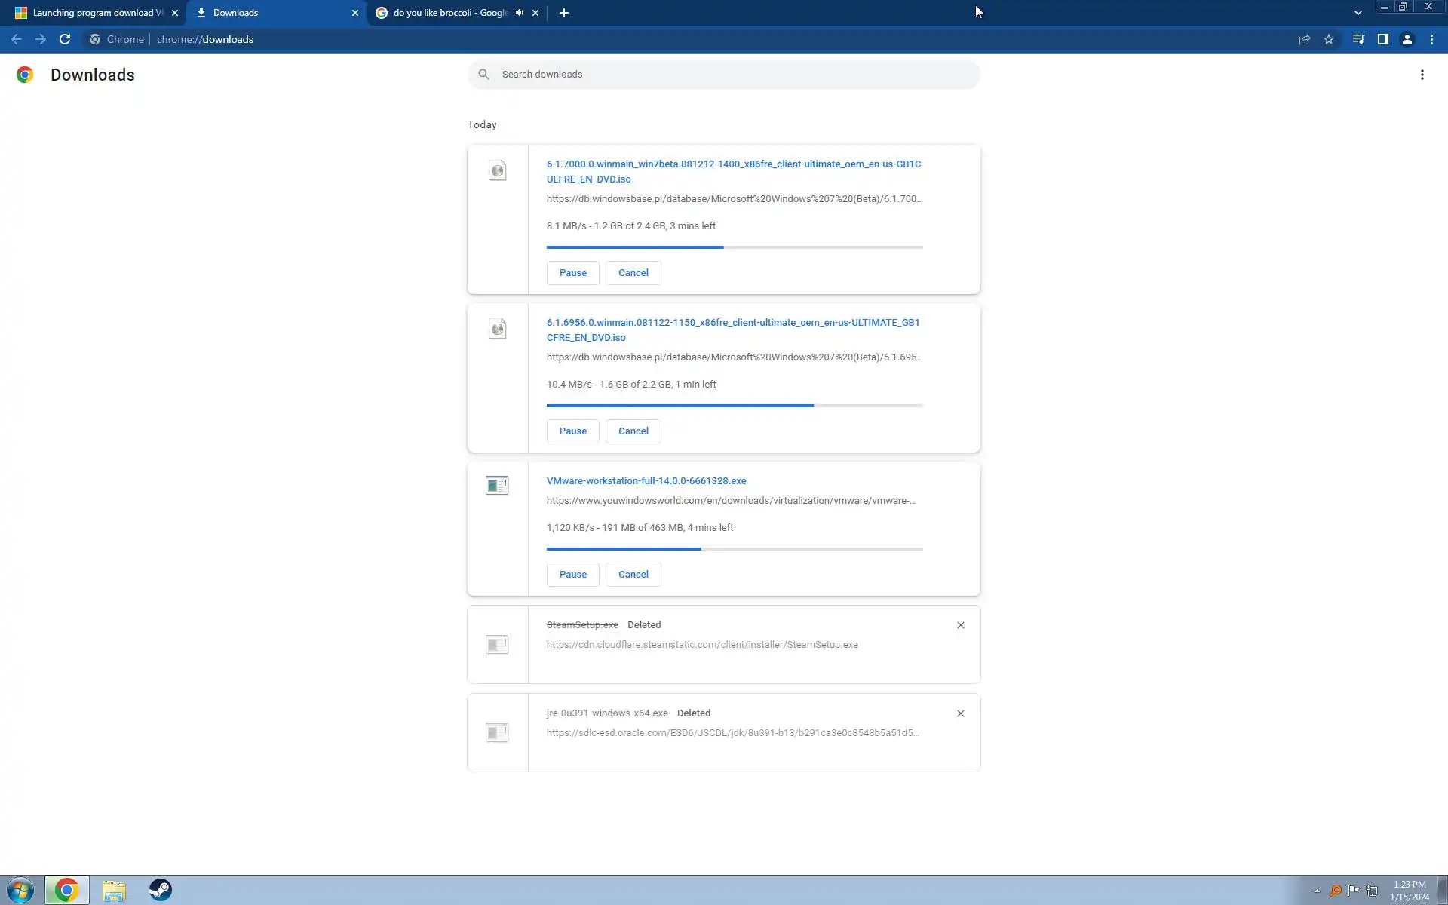Cancel the 6.1.7000.0 win7beta ISO download
Image resolution: width=1448 pixels, height=905 pixels.
tap(633, 273)
